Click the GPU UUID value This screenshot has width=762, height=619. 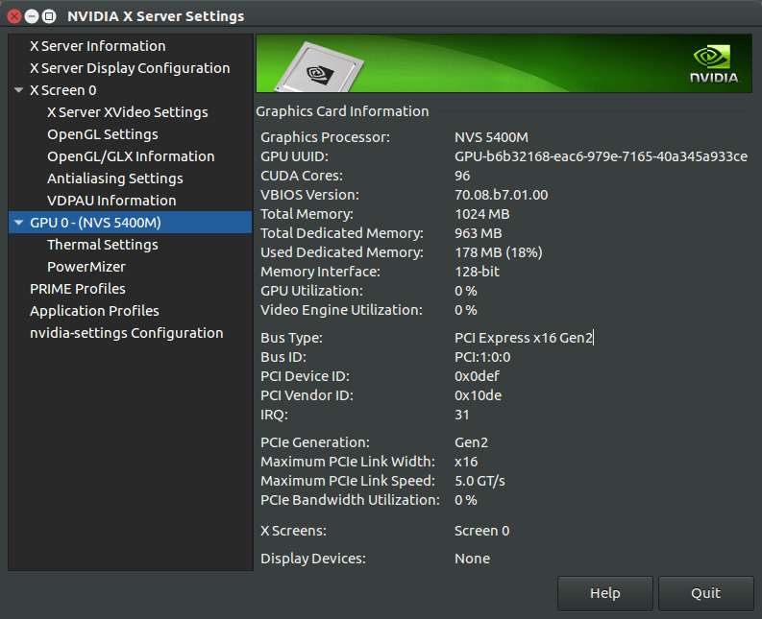[601, 156]
